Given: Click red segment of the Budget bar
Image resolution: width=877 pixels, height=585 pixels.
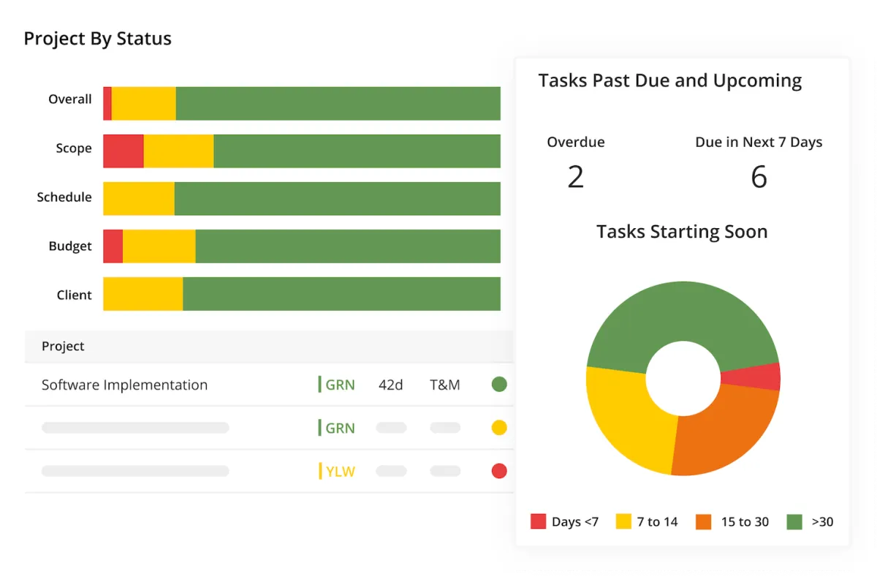Looking at the screenshot, I should [113, 246].
